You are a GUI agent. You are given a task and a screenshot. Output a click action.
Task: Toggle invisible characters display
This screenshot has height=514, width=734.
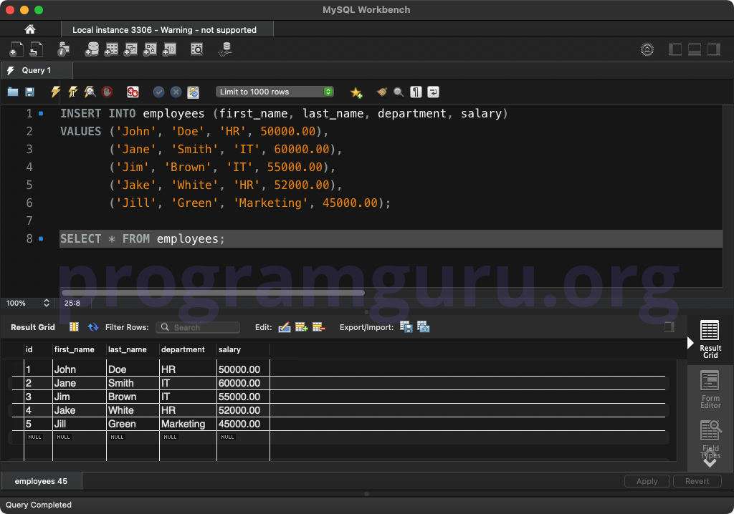pyautogui.click(x=416, y=92)
